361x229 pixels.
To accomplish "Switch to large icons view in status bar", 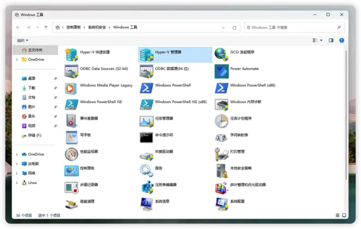I will 344,215.
